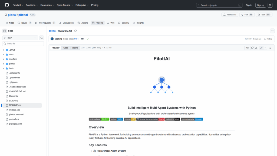Expand the commit message ellipsis

[x=82, y=39]
